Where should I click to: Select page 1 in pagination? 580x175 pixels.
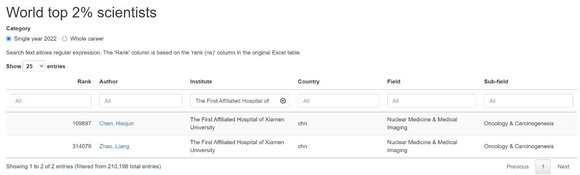(543, 167)
